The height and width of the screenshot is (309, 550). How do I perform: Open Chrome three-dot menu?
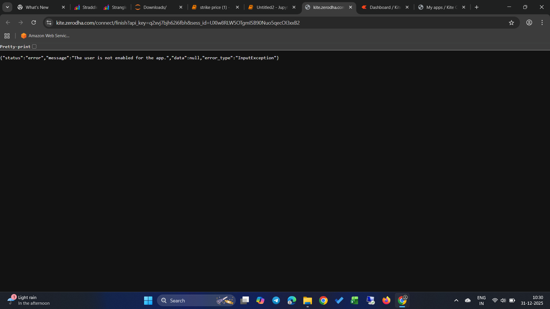coord(542,23)
